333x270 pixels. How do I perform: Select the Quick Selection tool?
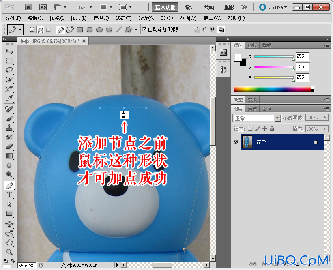[x=9, y=79]
